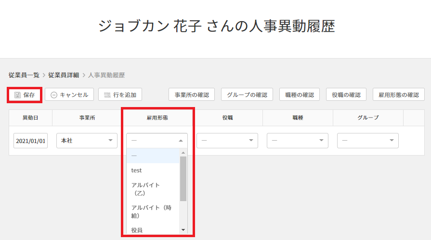Click the 行を追加 button
Image resolution: width=431 pixels, height=240 pixels.
pyautogui.click(x=120, y=95)
